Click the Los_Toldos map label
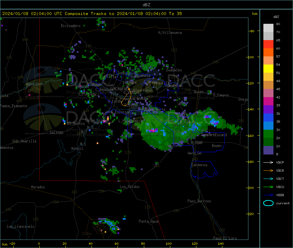 coord(130,187)
